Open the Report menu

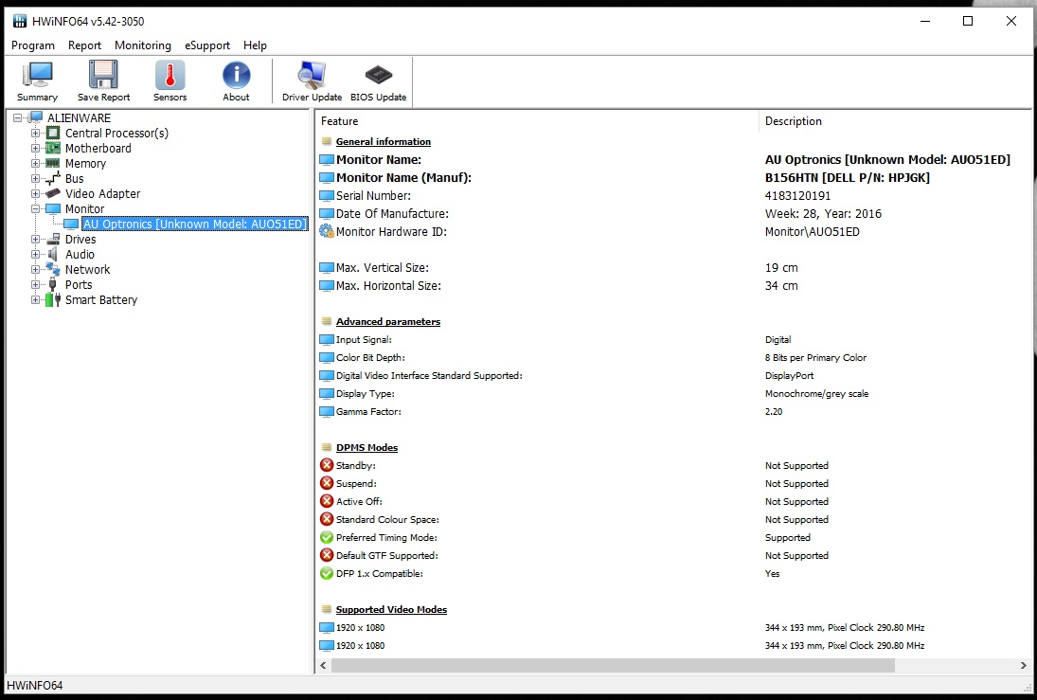coord(84,45)
